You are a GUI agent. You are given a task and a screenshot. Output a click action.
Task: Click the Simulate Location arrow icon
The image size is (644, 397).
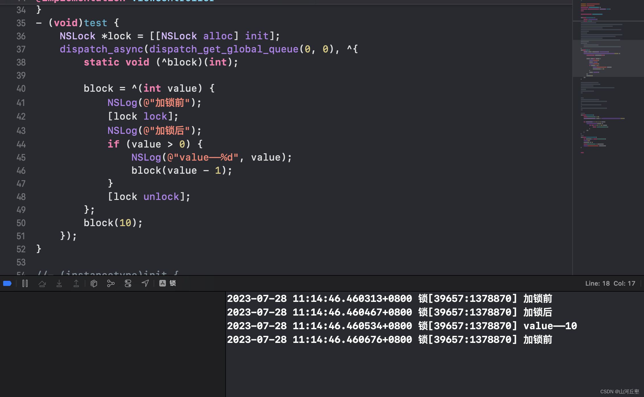click(x=145, y=283)
